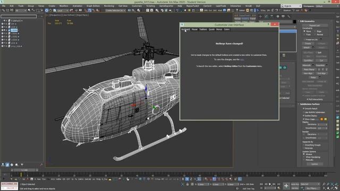Click the Repeat Last button
This screenshot has height=191, width=340.
(x=314, y=25)
